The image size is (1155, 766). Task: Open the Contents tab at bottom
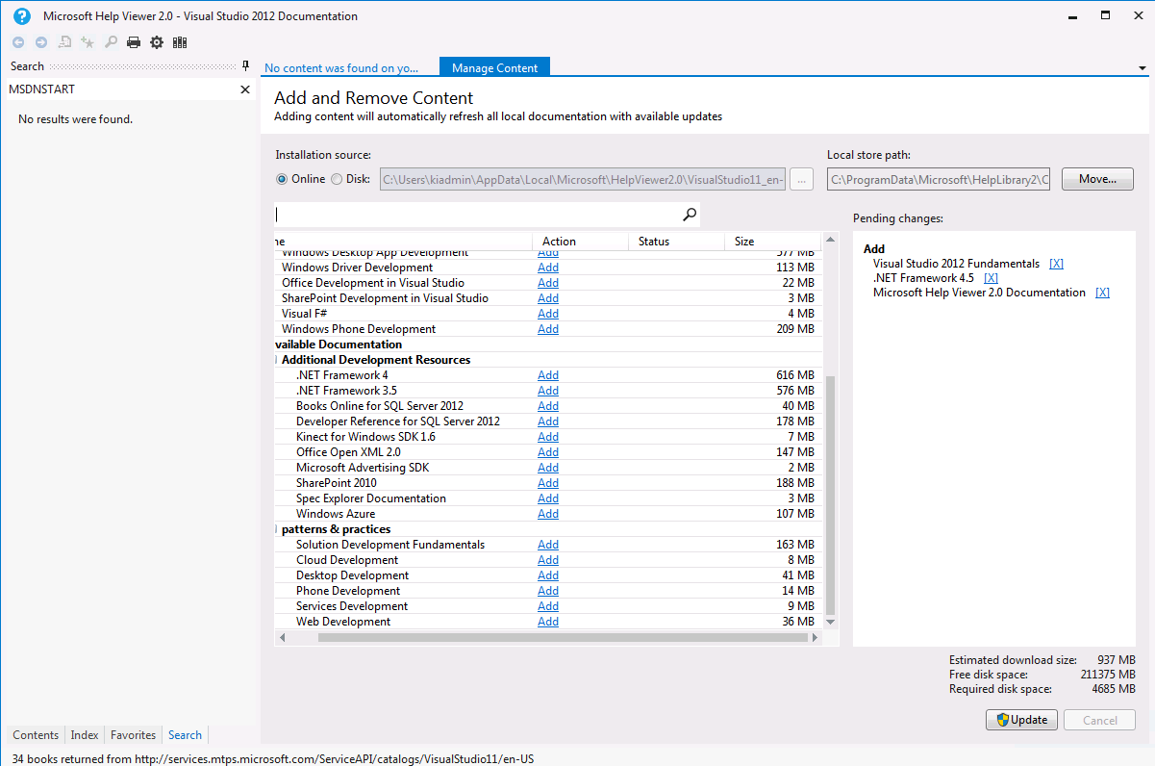36,735
